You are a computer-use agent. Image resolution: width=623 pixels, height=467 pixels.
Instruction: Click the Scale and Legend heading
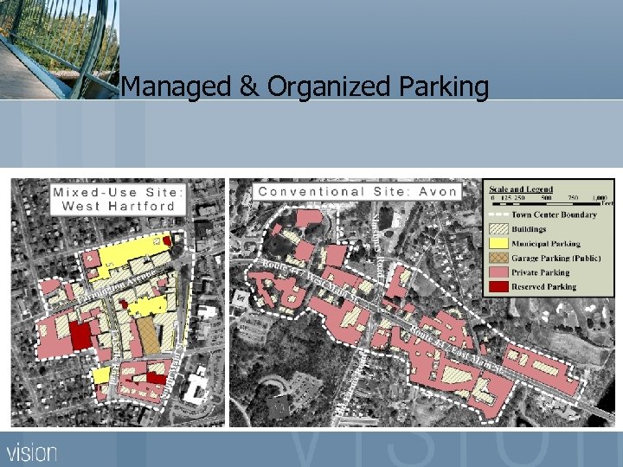(x=521, y=189)
